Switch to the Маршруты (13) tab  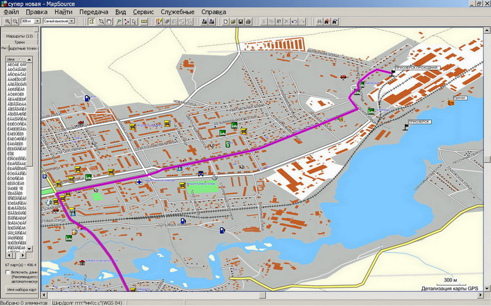tap(20, 36)
